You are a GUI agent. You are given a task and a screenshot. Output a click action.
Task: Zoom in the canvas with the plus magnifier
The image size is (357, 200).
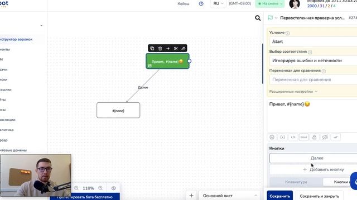(x=100, y=188)
